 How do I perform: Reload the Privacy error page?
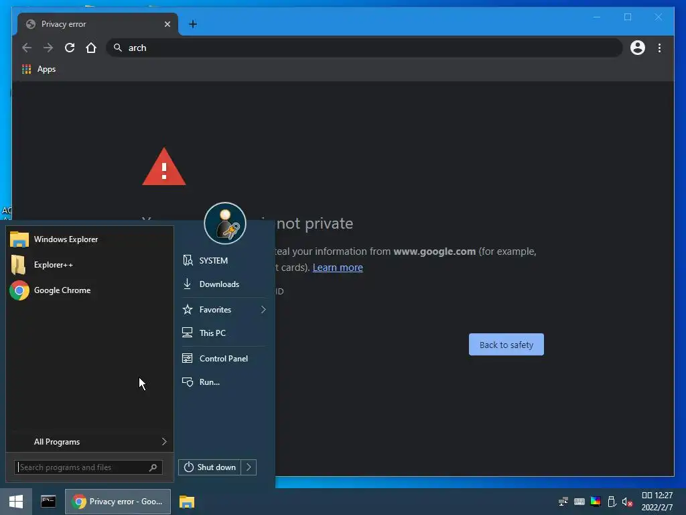(x=70, y=48)
